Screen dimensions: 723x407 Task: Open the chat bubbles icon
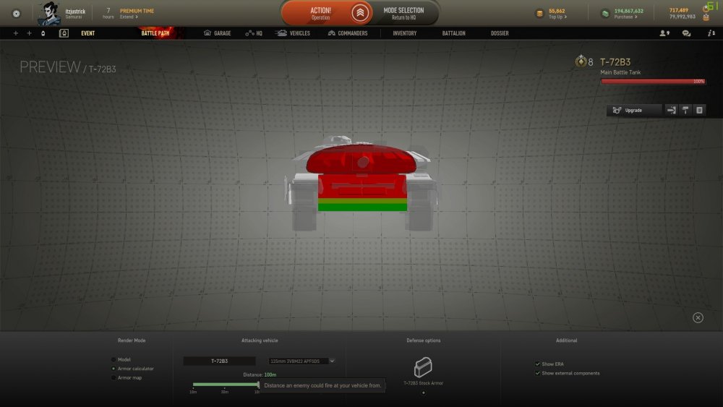click(686, 33)
